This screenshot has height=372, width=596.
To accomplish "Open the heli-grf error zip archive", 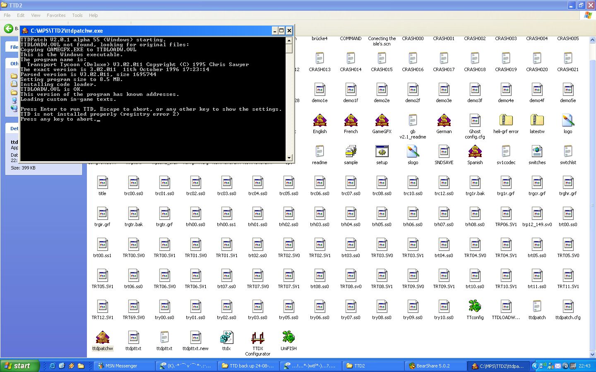I will (506, 120).
